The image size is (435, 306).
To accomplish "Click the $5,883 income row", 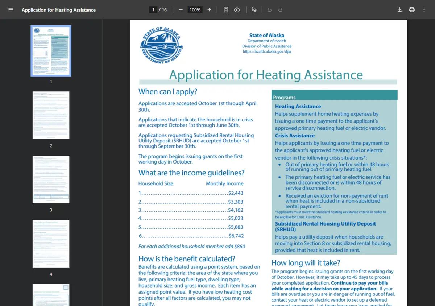I will click(x=191, y=227).
